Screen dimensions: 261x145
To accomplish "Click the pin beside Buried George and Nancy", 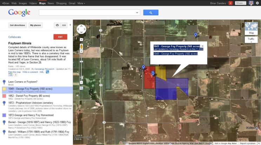I will click(4, 122).
